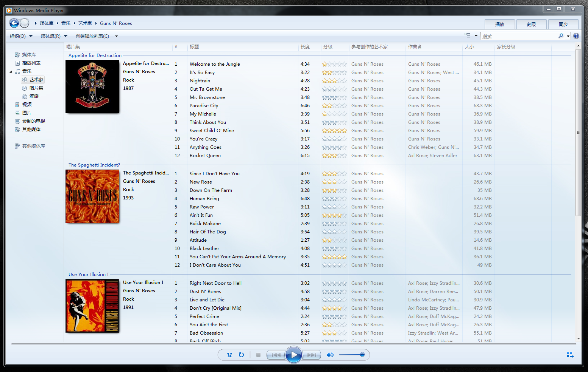Rate Ain't It Fun using its stars
This screenshot has width=588, height=372.
334,215
